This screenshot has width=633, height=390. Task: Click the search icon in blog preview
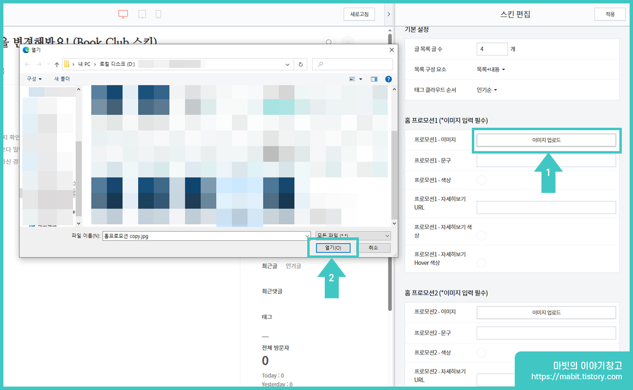329,42
